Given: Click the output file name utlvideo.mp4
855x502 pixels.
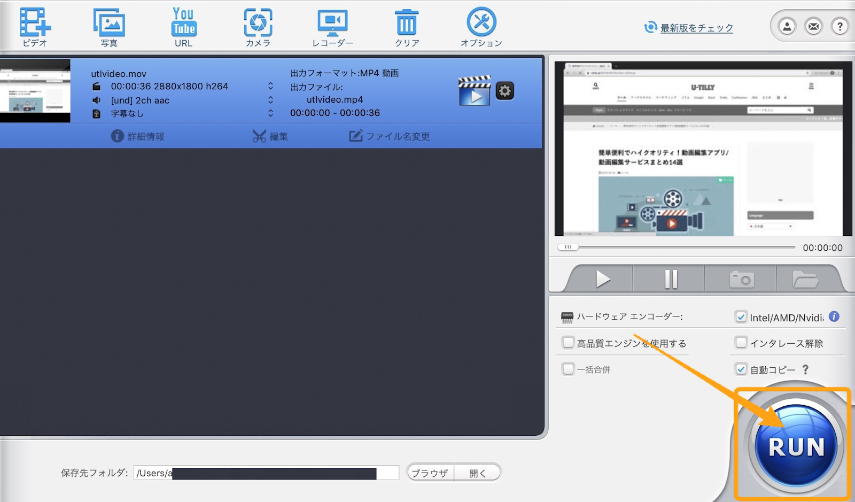Looking at the screenshot, I should [x=335, y=99].
